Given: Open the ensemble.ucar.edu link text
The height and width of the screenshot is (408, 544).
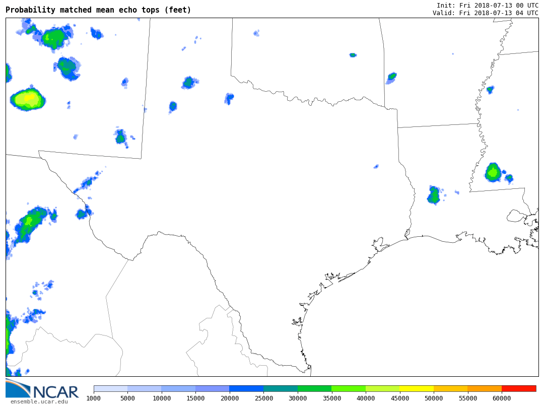Looking at the screenshot, I should coord(39,401).
